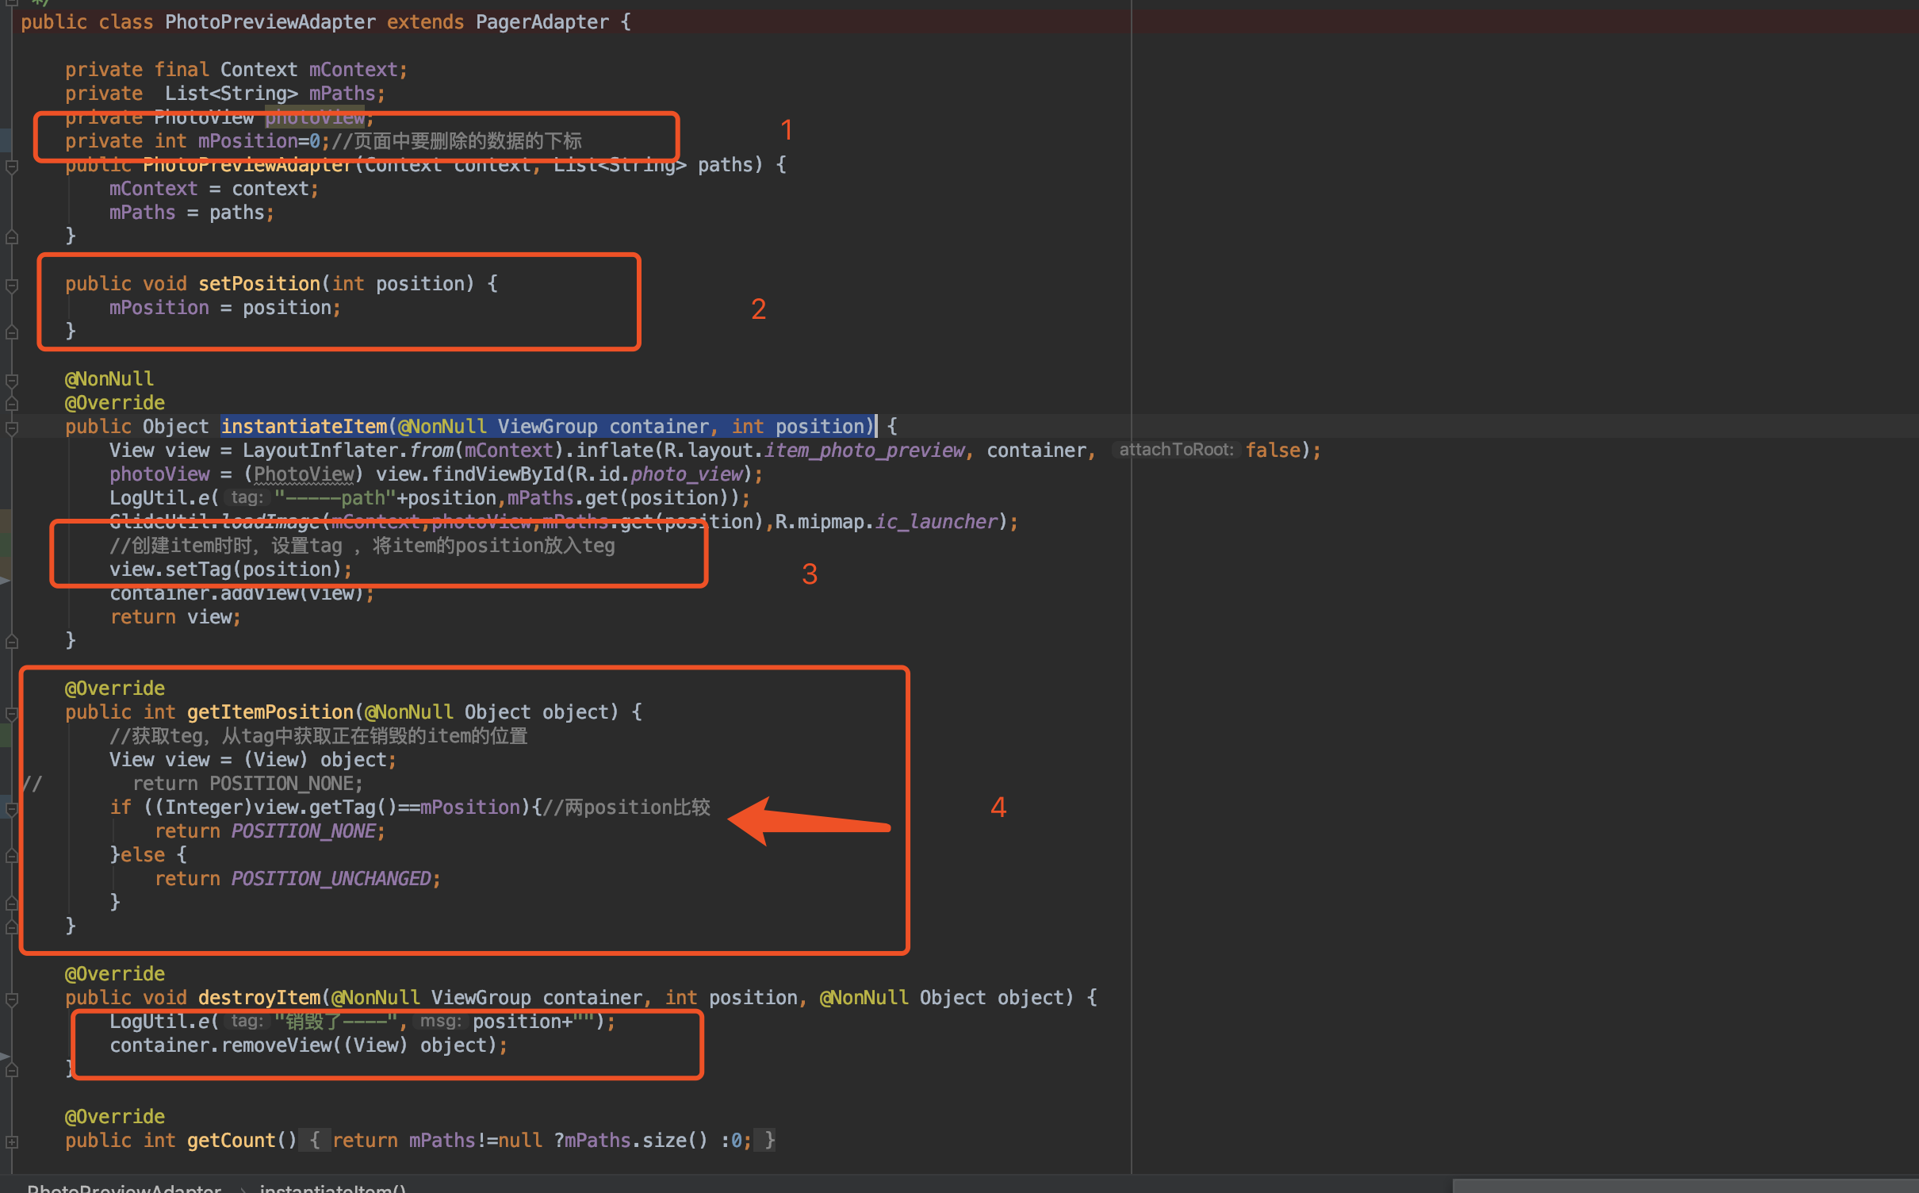This screenshot has height=1193, width=1919.
Task: Click the attachToRoot: inlay hint
Action: click(1176, 450)
